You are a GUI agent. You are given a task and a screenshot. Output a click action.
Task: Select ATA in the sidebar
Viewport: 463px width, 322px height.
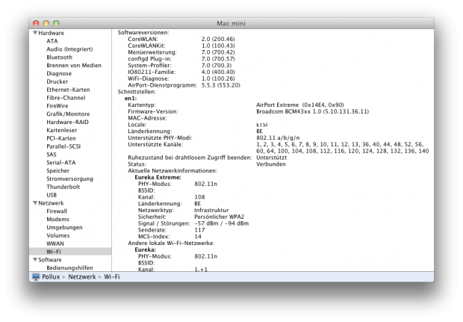point(52,41)
